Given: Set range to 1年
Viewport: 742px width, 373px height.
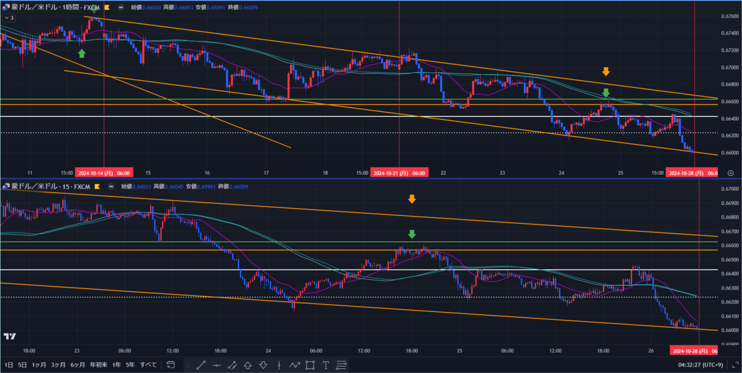Looking at the screenshot, I should click(x=116, y=365).
